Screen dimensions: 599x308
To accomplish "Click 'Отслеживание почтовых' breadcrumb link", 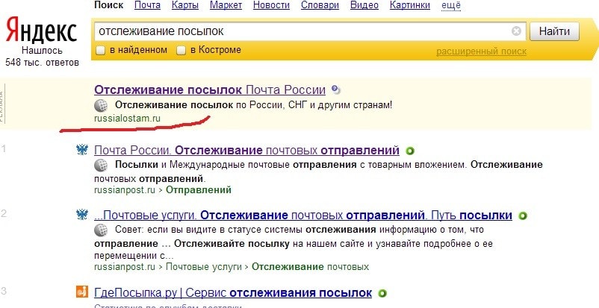I will click(x=311, y=267).
